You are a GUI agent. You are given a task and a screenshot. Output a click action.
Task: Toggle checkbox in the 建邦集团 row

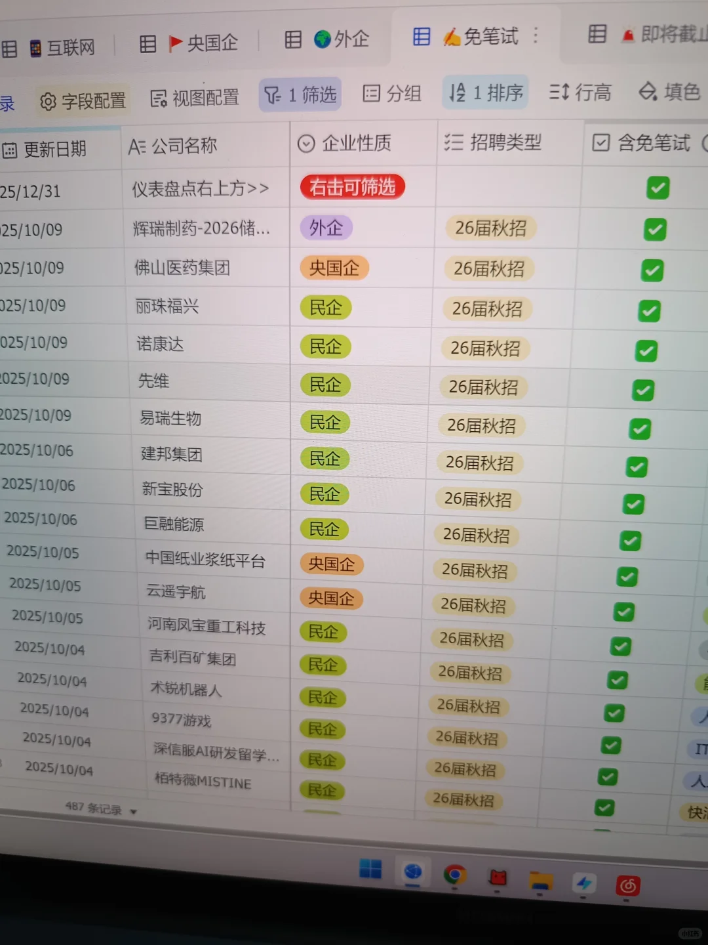pos(637,467)
